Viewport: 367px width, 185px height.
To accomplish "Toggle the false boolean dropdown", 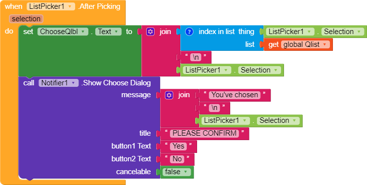I will click(x=177, y=172).
